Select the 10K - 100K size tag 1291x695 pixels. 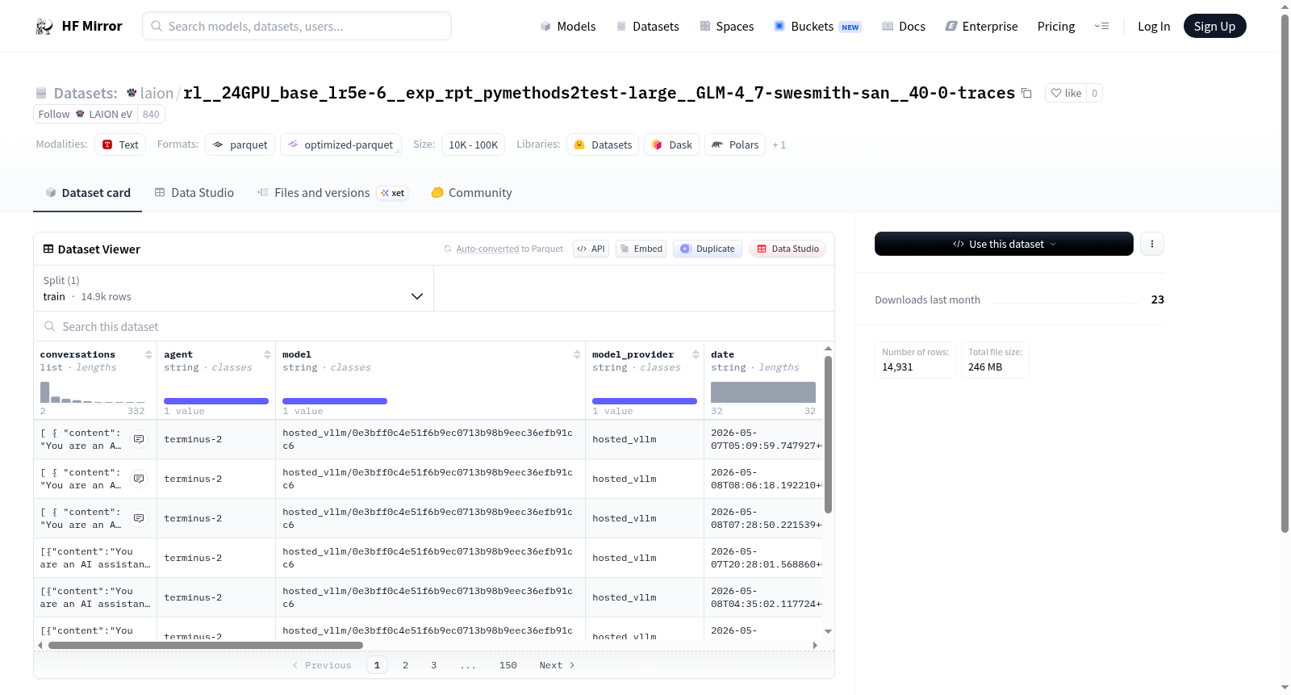tap(473, 144)
